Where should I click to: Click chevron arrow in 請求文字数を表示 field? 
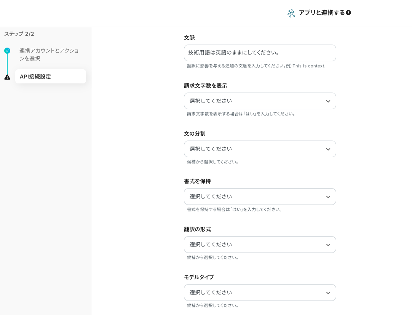point(328,101)
